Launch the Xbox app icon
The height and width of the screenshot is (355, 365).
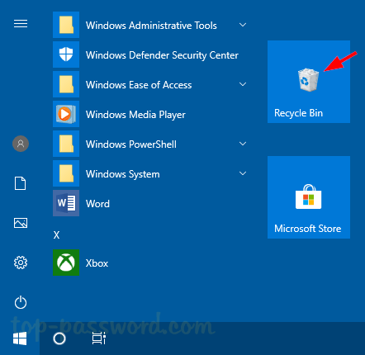(66, 263)
